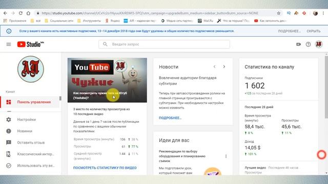Open the 'всё' bookmarks folder

click(x=35, y=20)
